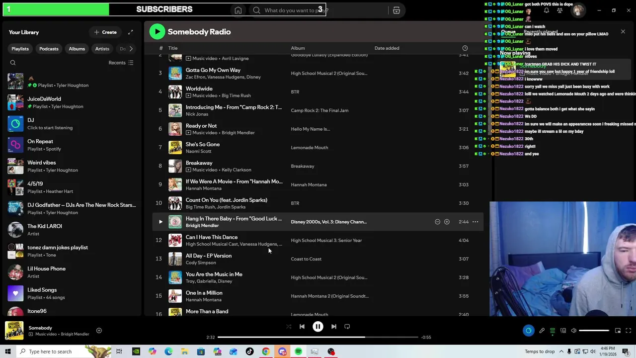The width and height of the screenshot is (636, 358).
Task: Seek in the song progress bar
Action: (318, 337)
